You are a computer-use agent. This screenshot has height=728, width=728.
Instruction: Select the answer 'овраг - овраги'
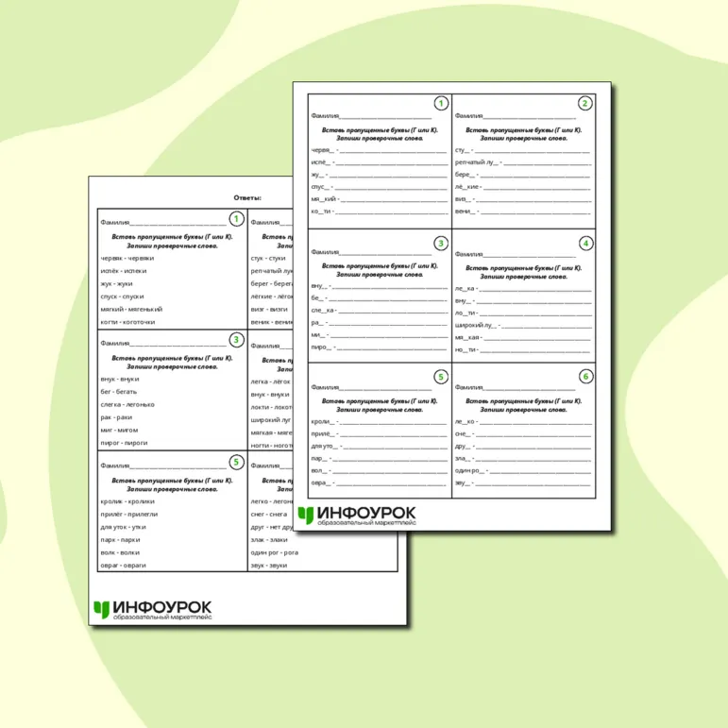point(123,566)
